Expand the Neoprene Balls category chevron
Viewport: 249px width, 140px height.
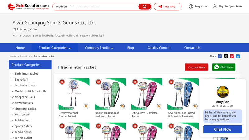click(x=12, y=97)
